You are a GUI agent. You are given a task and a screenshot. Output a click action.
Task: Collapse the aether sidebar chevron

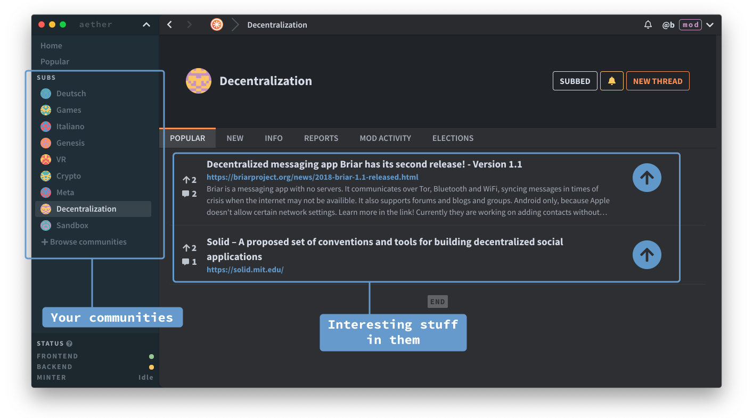pyautogui.click(x=146, y=24)
